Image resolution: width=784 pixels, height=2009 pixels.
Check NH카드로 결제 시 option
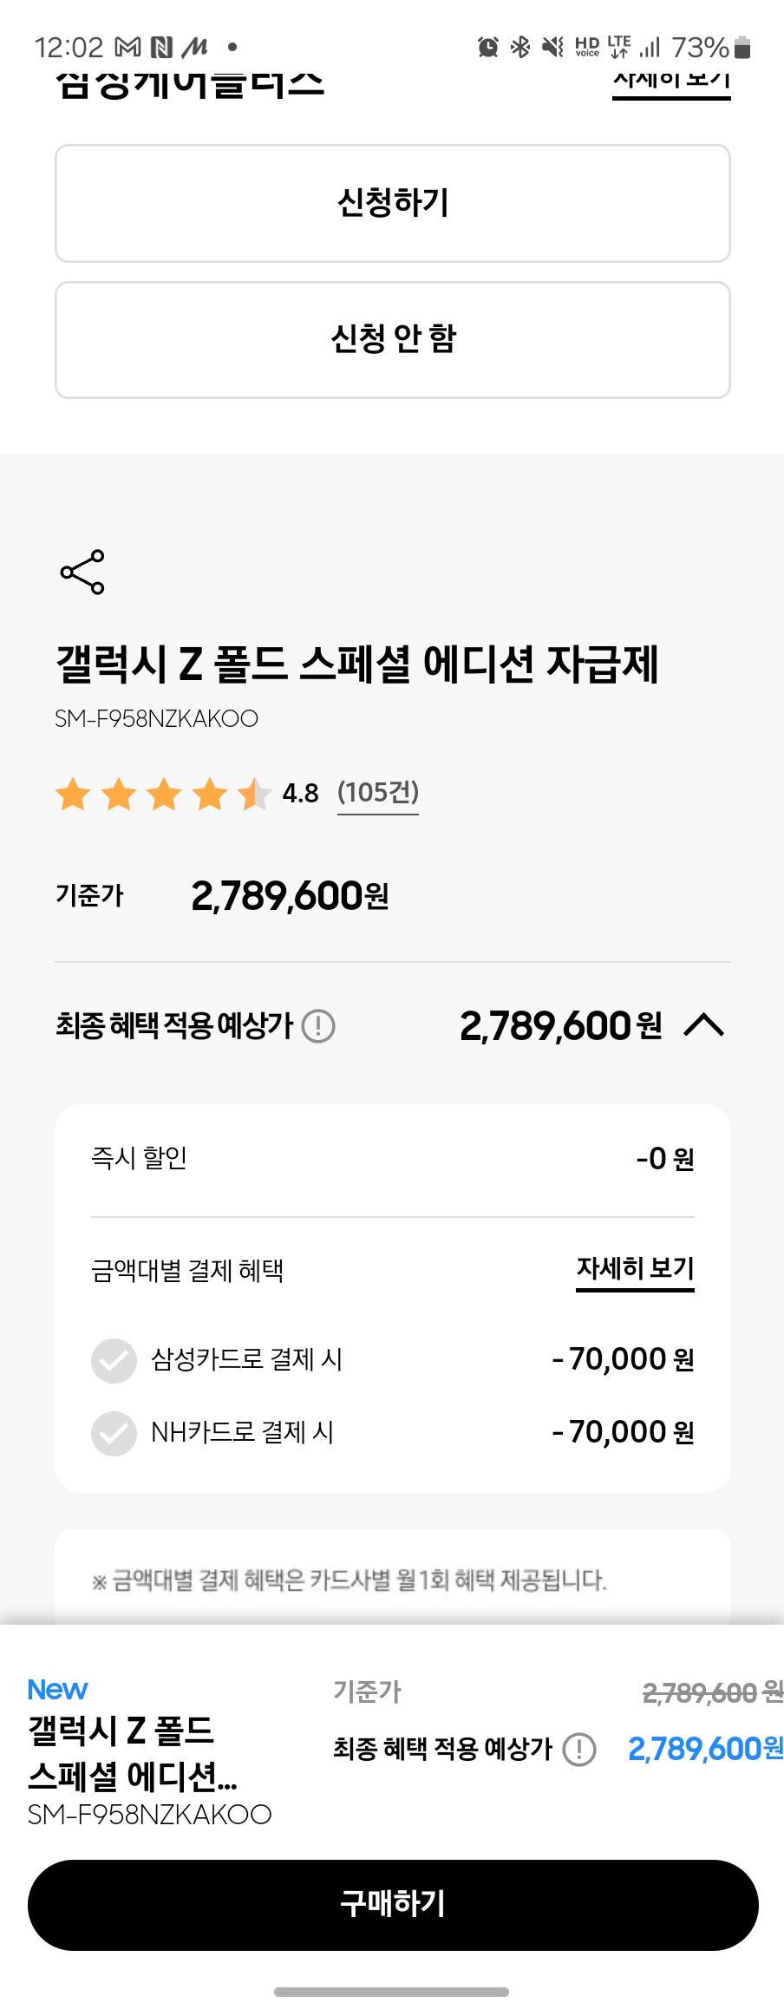114,1433
